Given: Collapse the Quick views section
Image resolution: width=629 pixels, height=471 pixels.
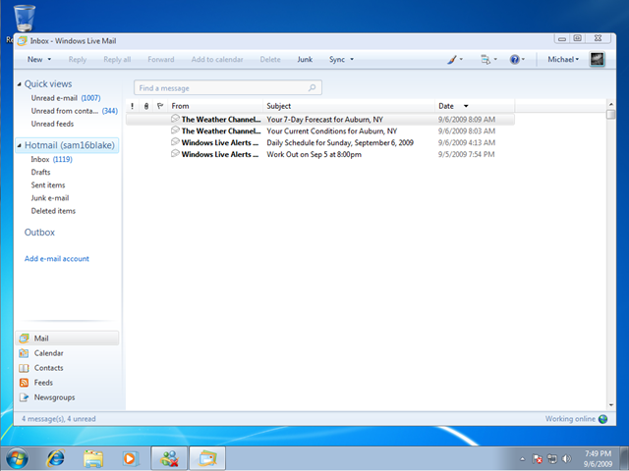Looking at the screenshot, I should tap(20, 84).
